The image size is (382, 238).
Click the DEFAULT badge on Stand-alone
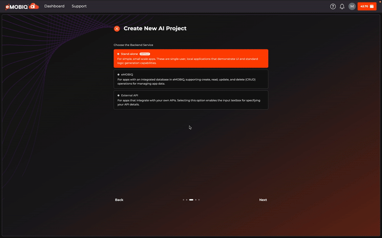click(145, 54)
